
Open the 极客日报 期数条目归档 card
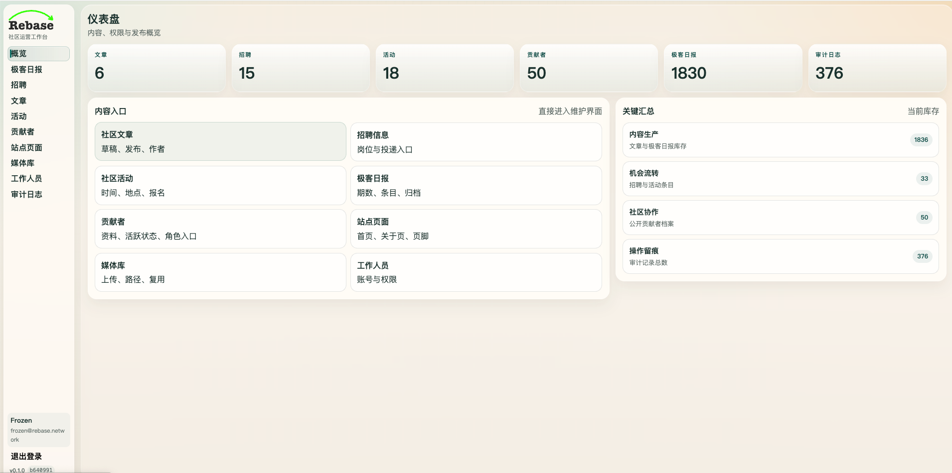pos(476,185)
